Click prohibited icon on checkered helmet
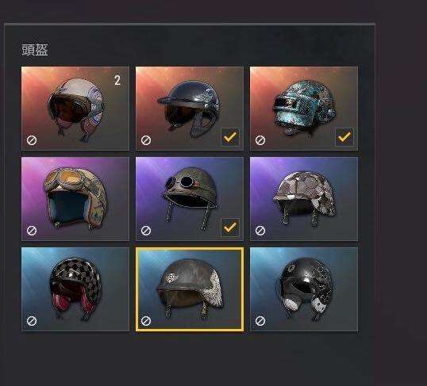This screenshot has height=386, width=427. [x=32, y=321]
